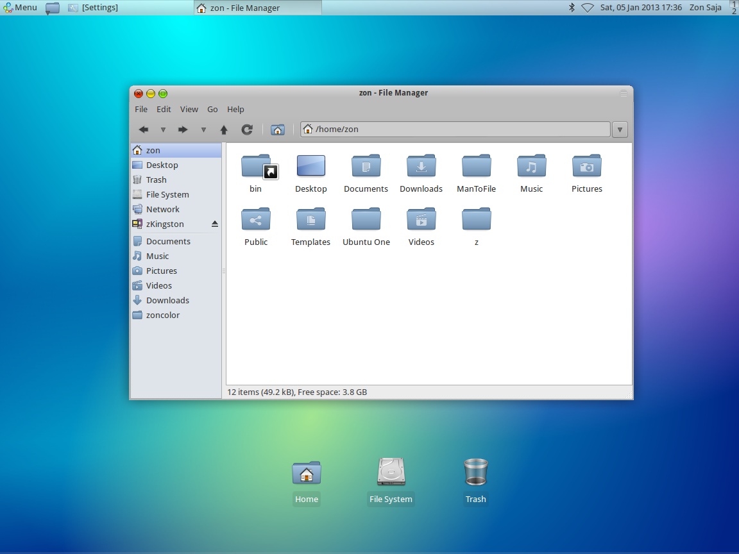Image resolution: width=739 pixels, height=554 pixels.
Task: Open the Ubuntu One folder
Action: pyautogui.click(x=366, y=219)
